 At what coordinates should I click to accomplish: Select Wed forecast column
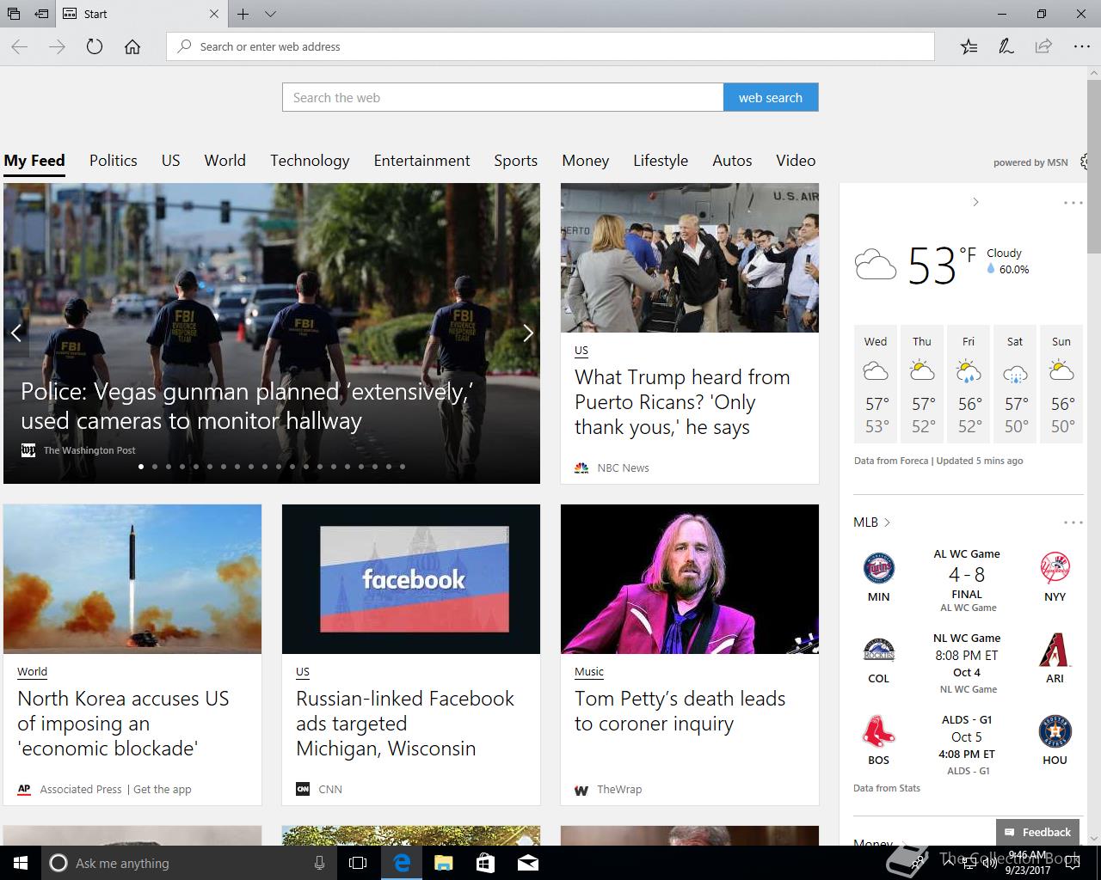point(876,384)
